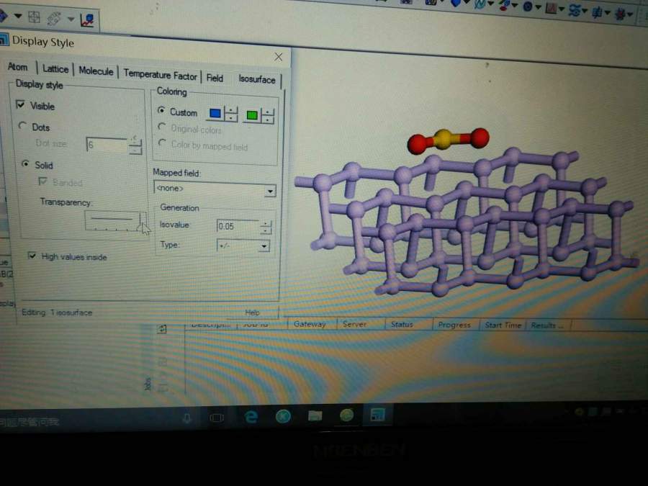Select Original colors option
This screenshot has height=486, width=648.
click(x=161, y=127)
